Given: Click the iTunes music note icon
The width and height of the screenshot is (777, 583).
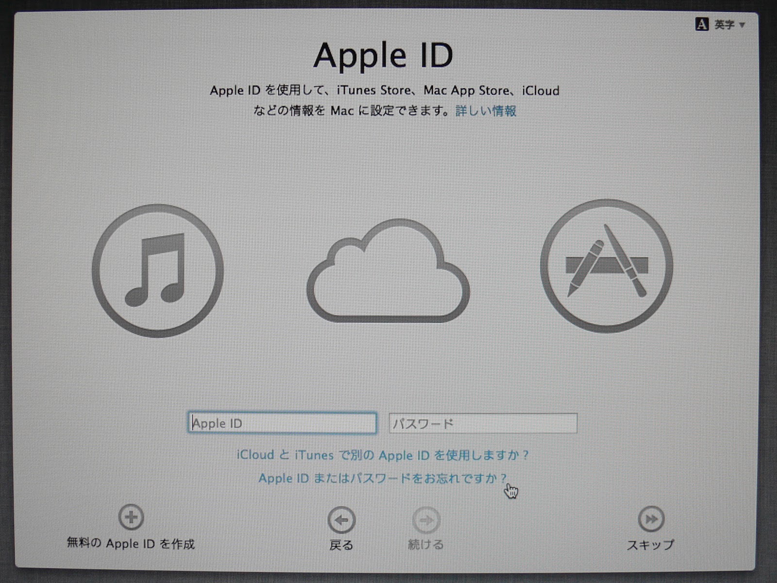Looking at the screenshot, I should [158, 271].
